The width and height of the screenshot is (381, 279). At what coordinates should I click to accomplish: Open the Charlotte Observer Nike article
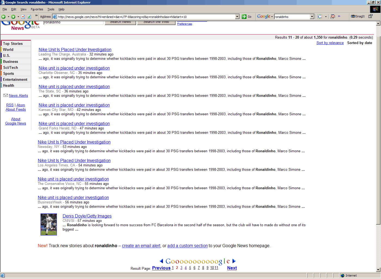point(74,68)
